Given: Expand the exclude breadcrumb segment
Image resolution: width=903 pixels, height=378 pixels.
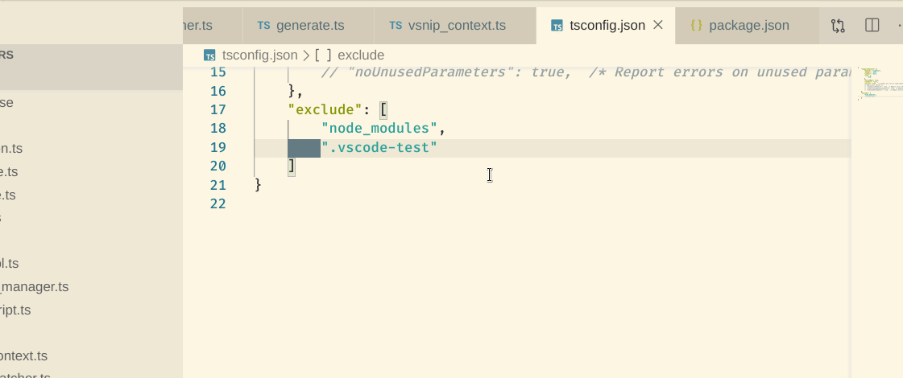Looking at the screenshot, I should 361,55.
